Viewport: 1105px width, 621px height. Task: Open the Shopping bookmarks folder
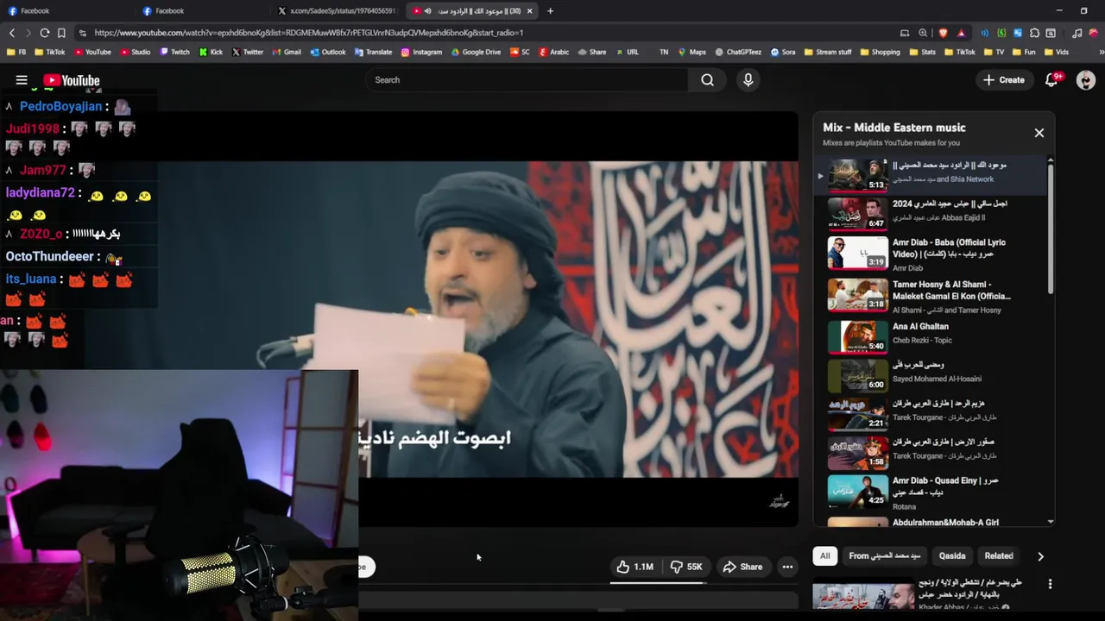point(879,52)
